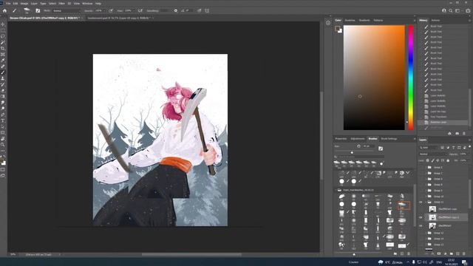Select the Group 14 layer row
Viewport: 473px width, 266px height.
(443, 239)
